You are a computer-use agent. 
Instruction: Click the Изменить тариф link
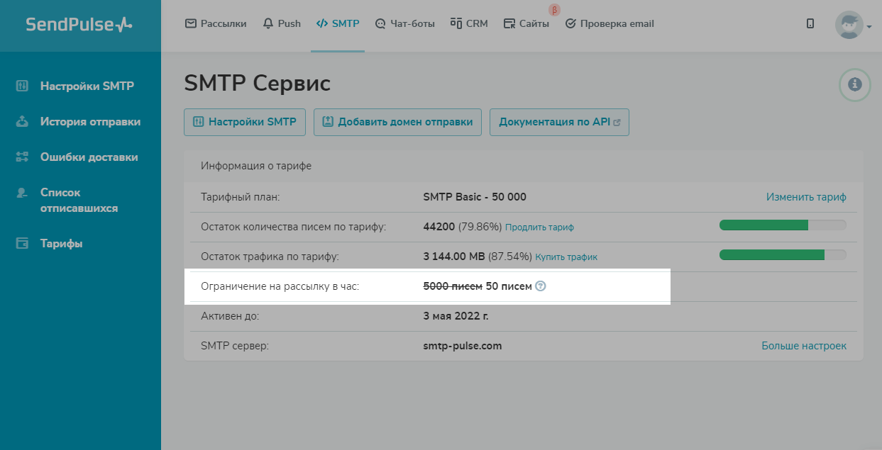tap(806, 197)
